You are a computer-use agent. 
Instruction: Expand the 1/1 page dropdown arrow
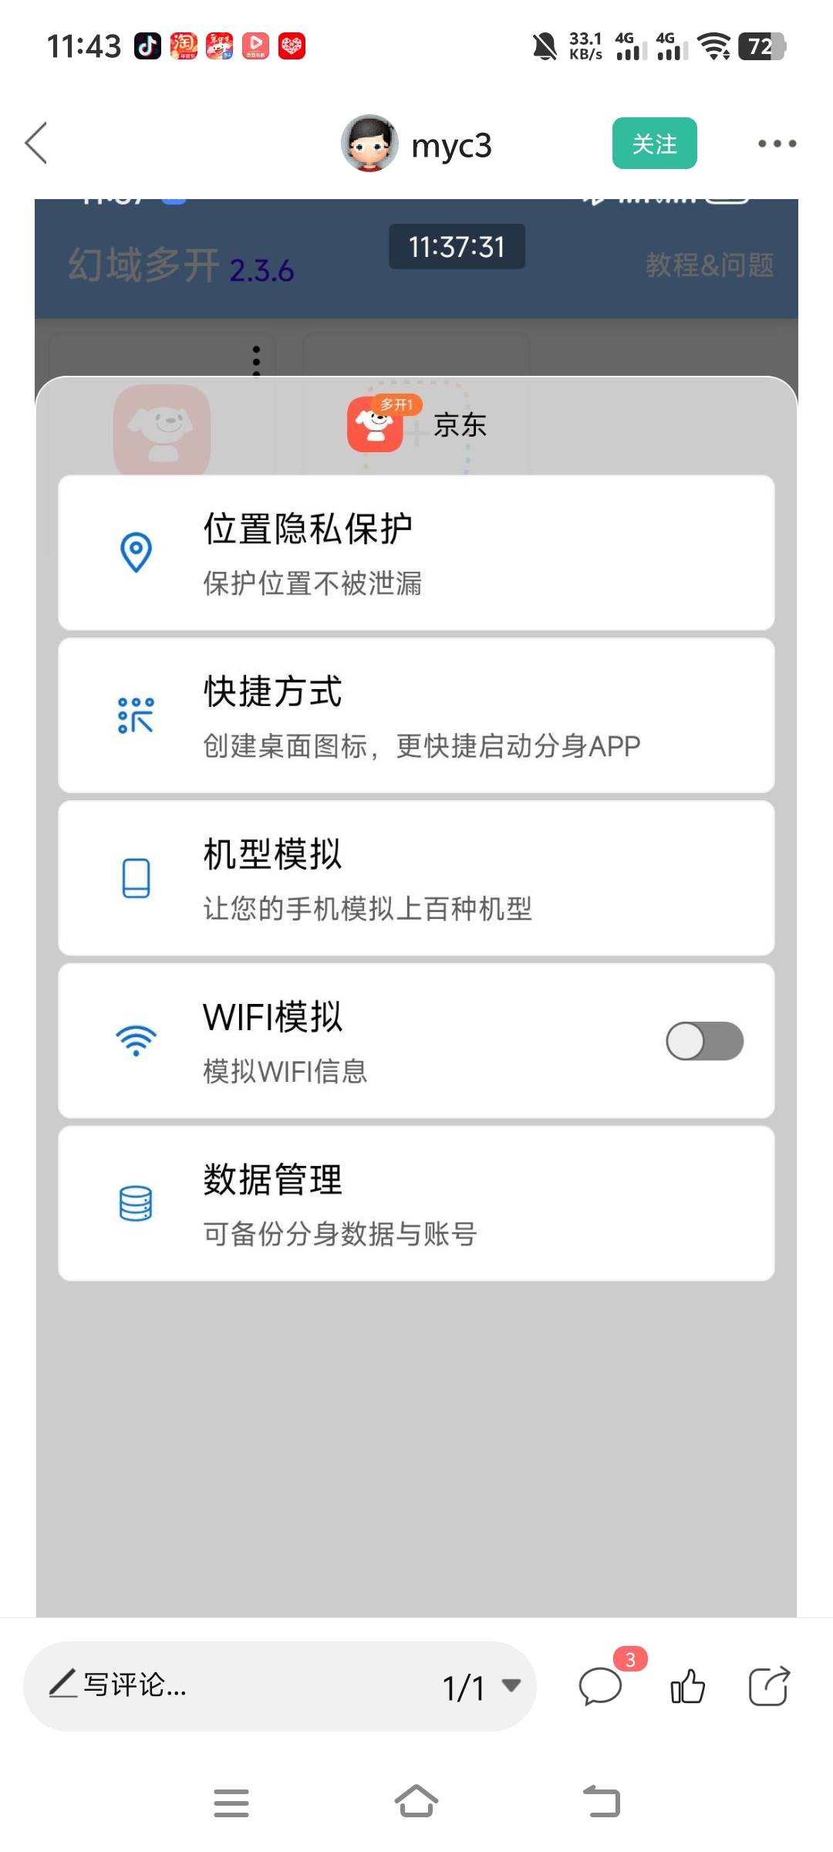click(x=511, y=1685)
